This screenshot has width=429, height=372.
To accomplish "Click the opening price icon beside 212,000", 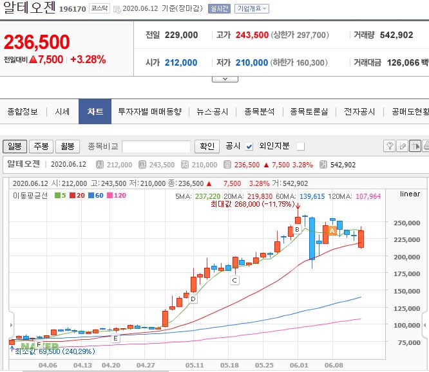I will click(100, 165).
